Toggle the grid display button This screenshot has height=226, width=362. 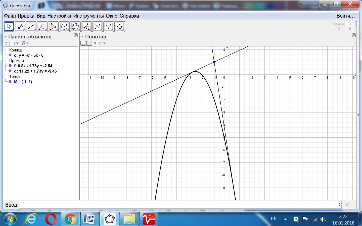tap(89, 43)
